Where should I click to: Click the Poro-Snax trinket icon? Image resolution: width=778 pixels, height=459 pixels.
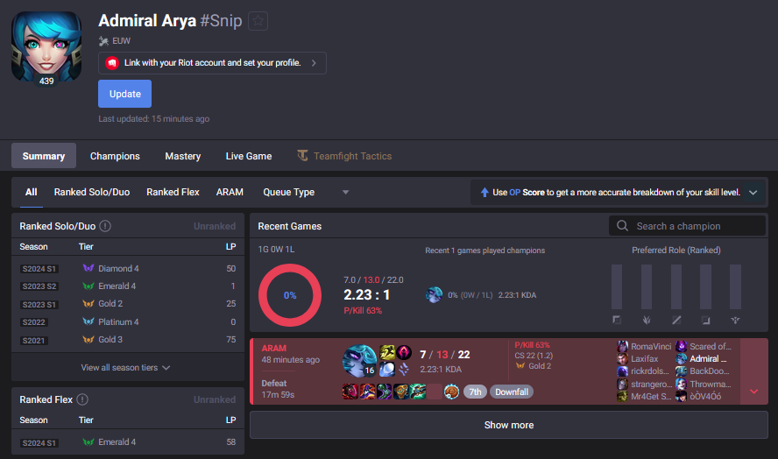[451, 392]
